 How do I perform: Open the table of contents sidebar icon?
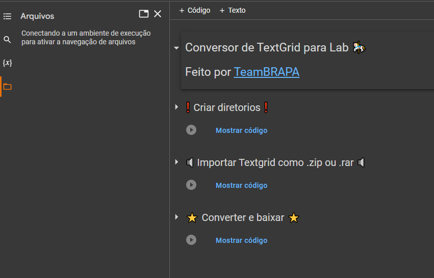pyautogui.click(x=7, y=16)
